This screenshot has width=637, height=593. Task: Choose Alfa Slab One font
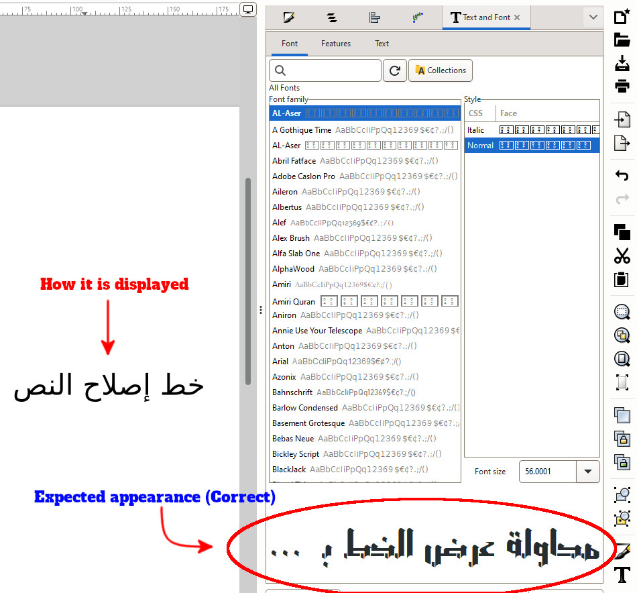(365, 254)
